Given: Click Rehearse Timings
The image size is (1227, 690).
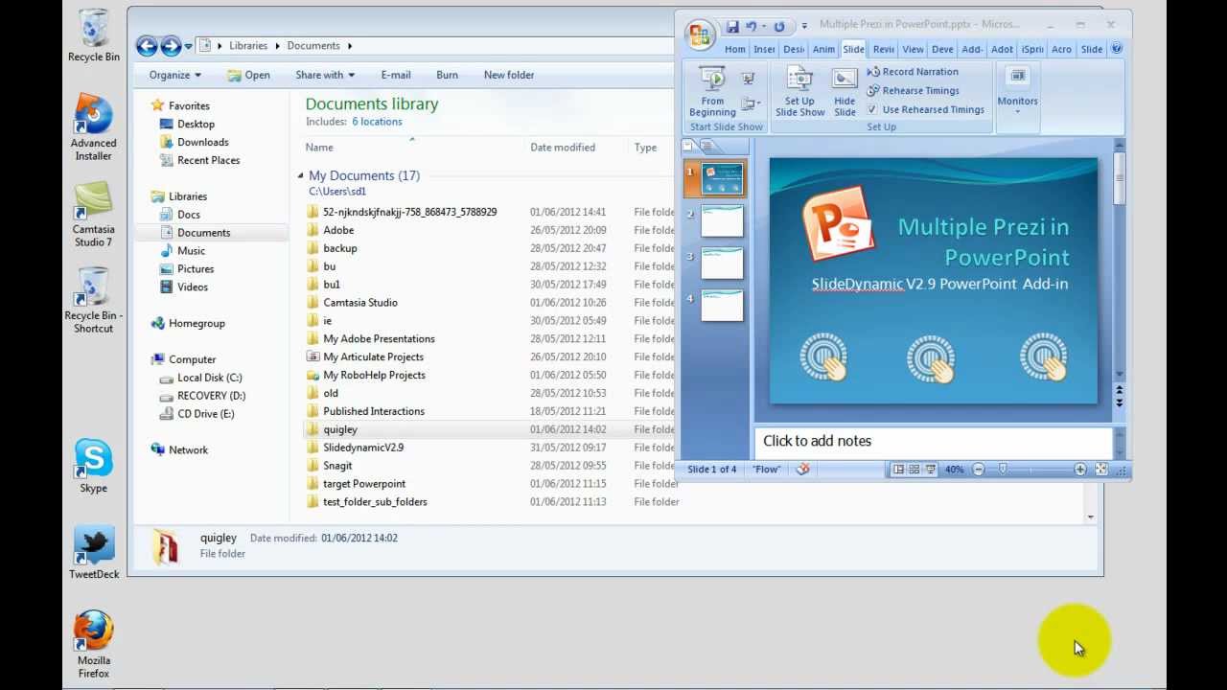Looking at the screenshot, I should point(913,91).
